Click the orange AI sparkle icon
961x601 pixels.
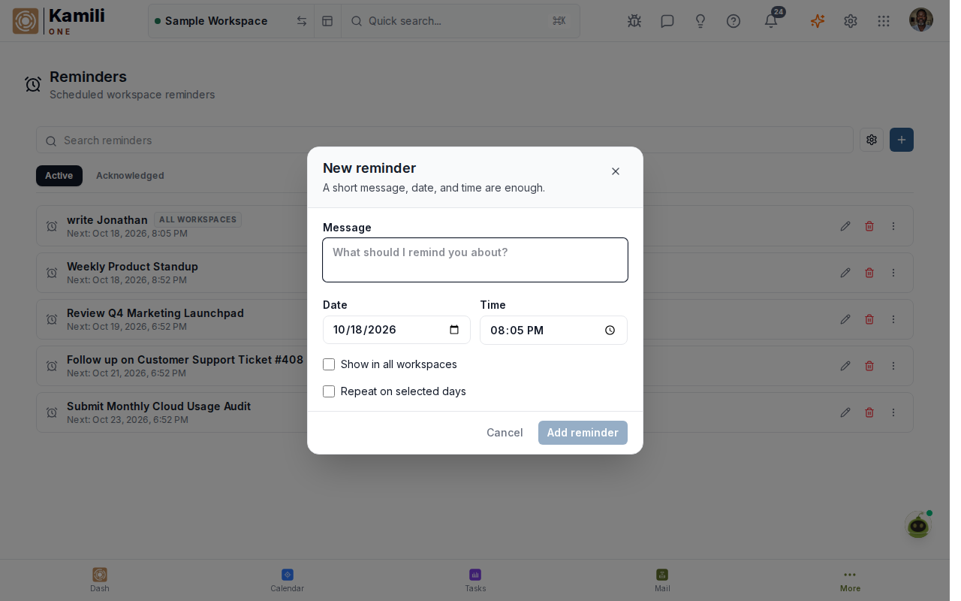tap(818, 21)
